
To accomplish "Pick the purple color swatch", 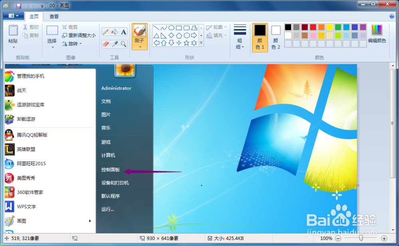I will coord(363,27).
